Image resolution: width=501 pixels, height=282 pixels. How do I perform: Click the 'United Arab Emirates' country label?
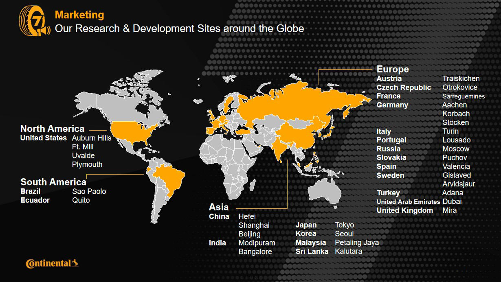pyautogui.click(x=408, y=202)
